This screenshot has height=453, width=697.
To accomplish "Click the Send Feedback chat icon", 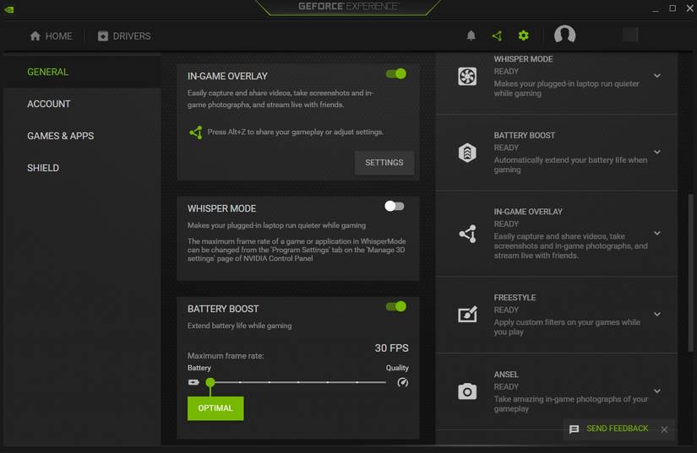I will point(574,429).
